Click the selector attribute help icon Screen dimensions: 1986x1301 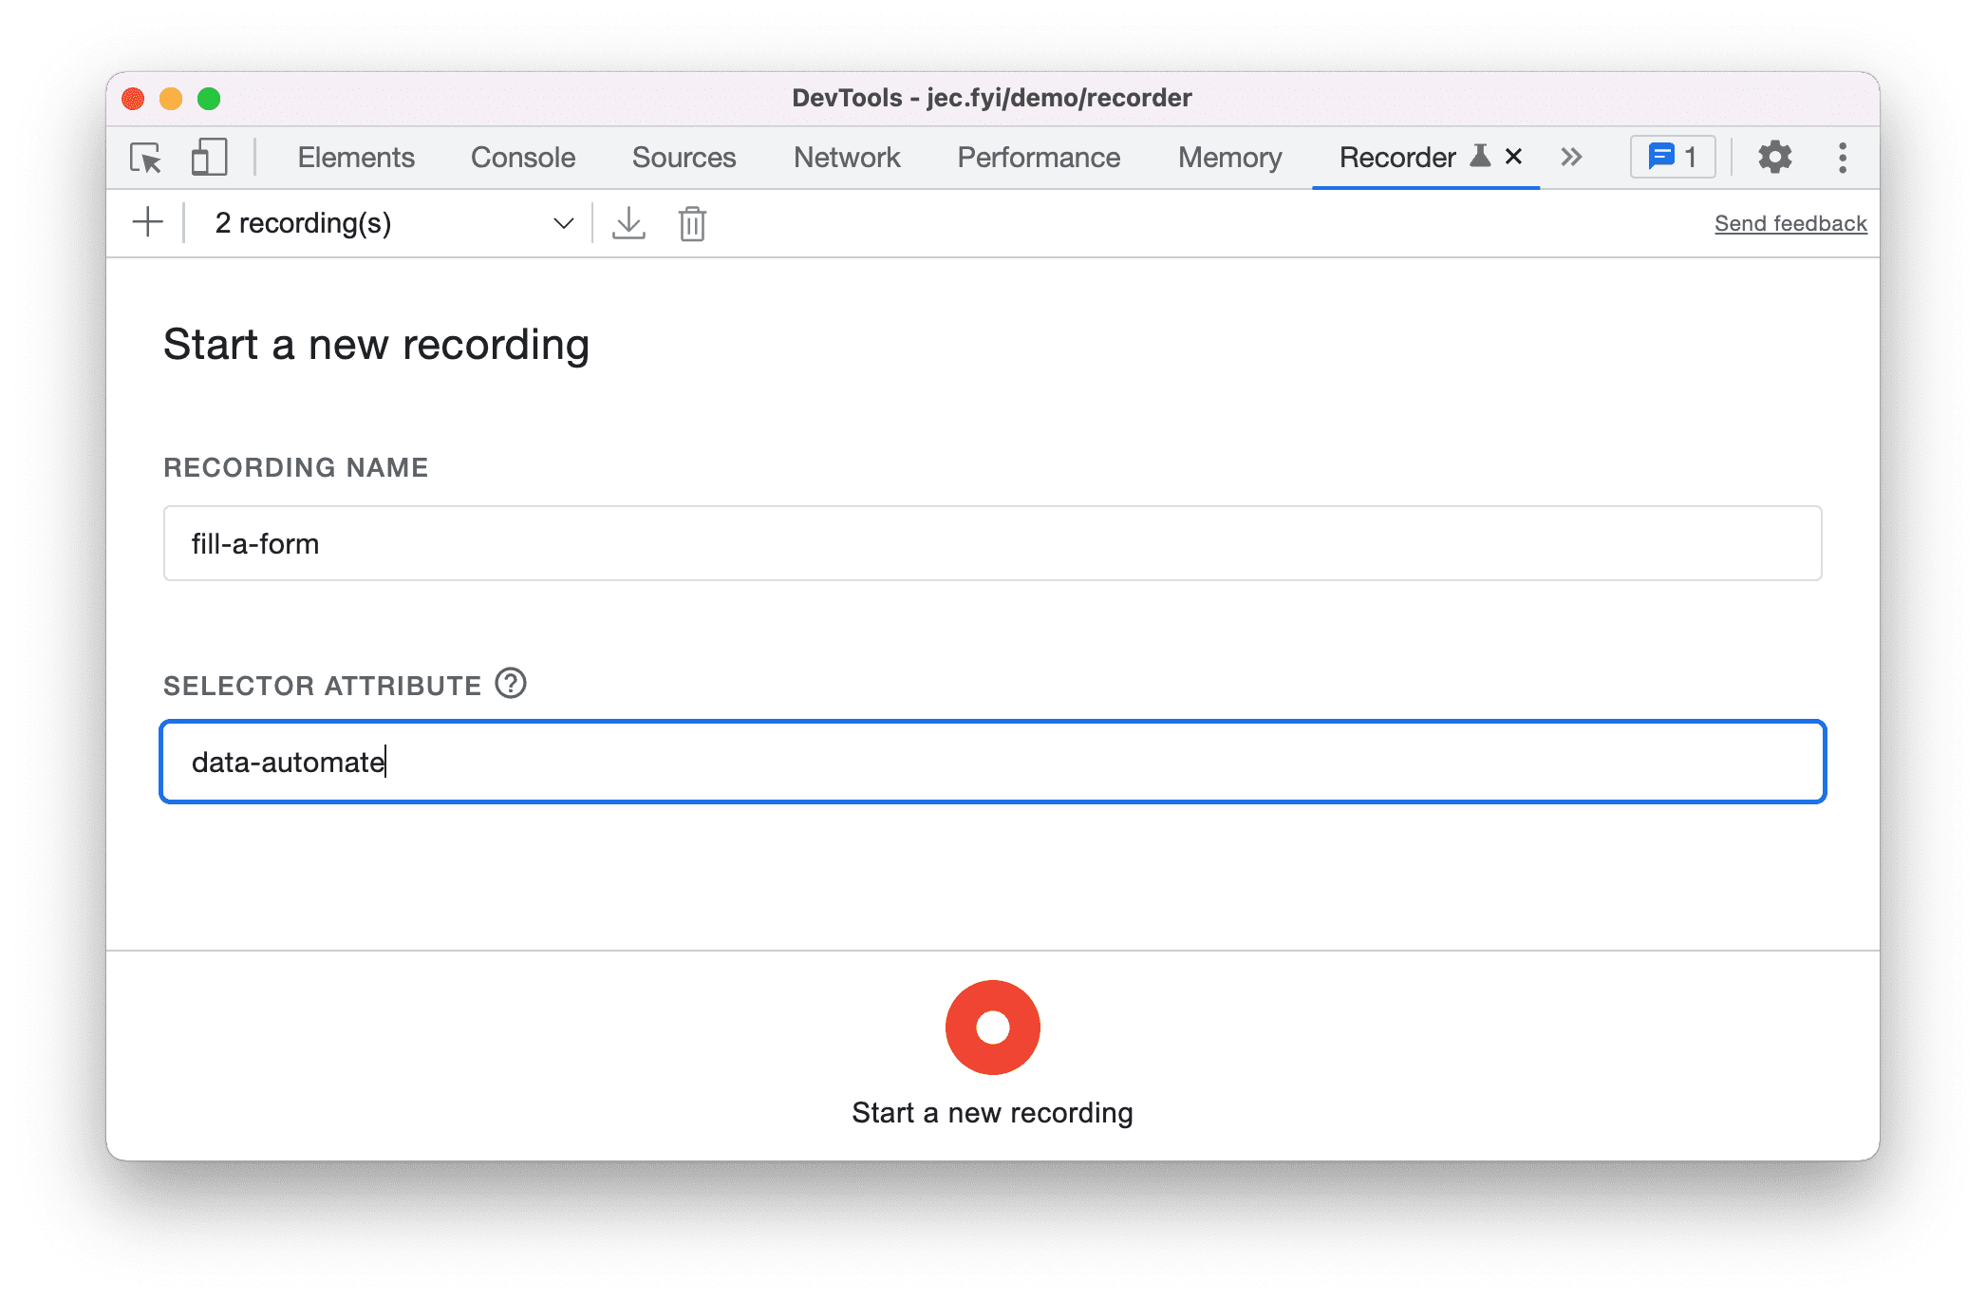(x=511, y=683)
